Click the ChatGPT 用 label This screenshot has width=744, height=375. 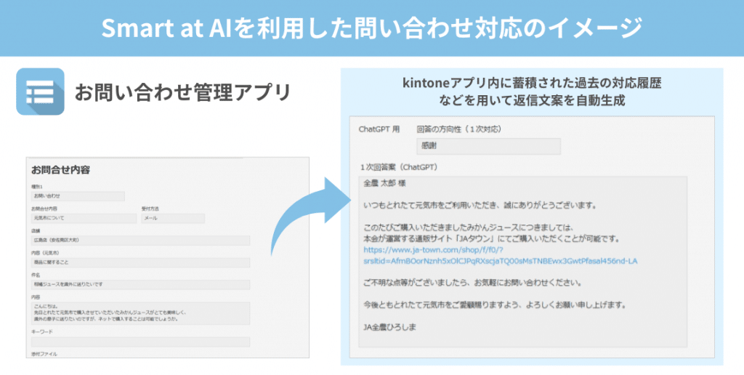pos(379,129)
